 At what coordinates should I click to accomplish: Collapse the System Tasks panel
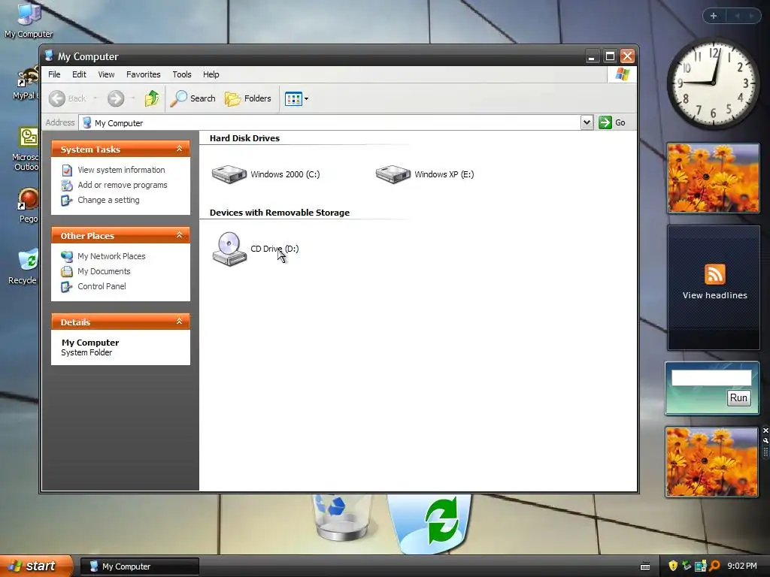[x=179, y=149]
